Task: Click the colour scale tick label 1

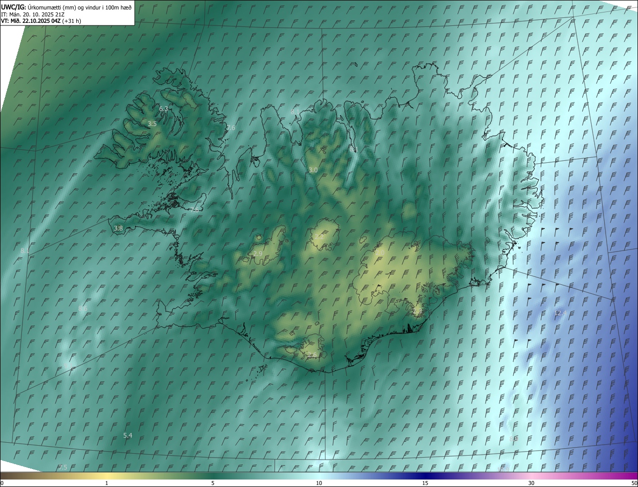Action: (x=107, y=483)
